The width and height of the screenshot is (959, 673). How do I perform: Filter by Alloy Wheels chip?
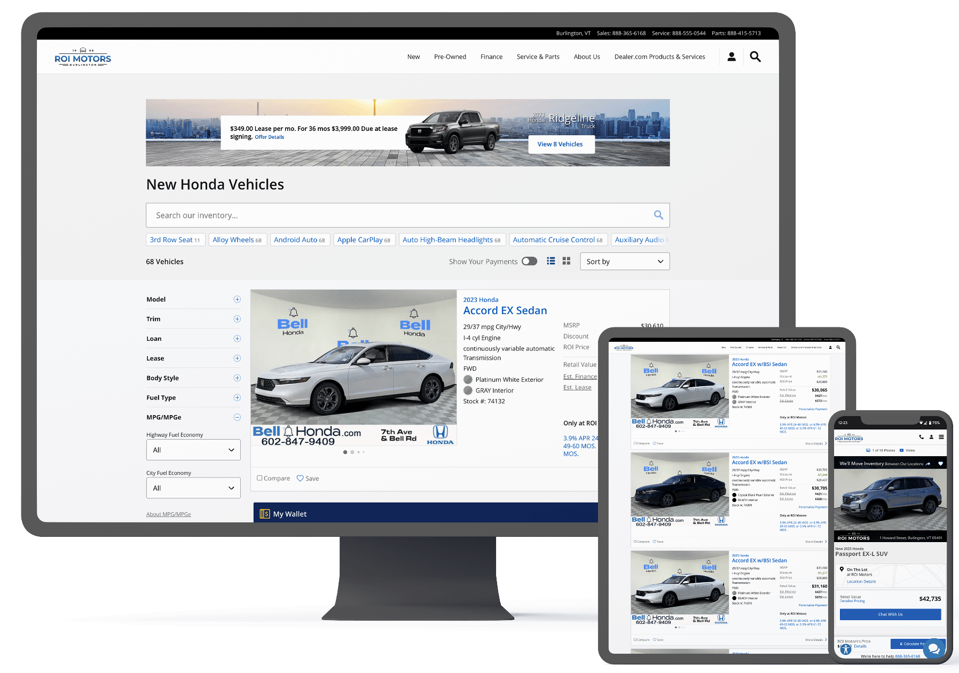click(x=237, y=240)
